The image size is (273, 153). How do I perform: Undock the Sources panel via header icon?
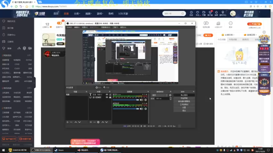110,91
